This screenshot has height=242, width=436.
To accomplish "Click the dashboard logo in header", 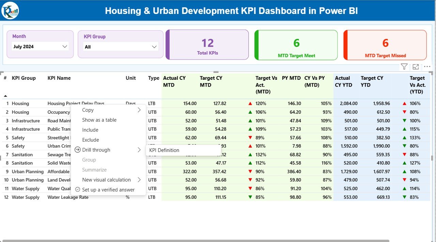I will [x=10, y=11].
